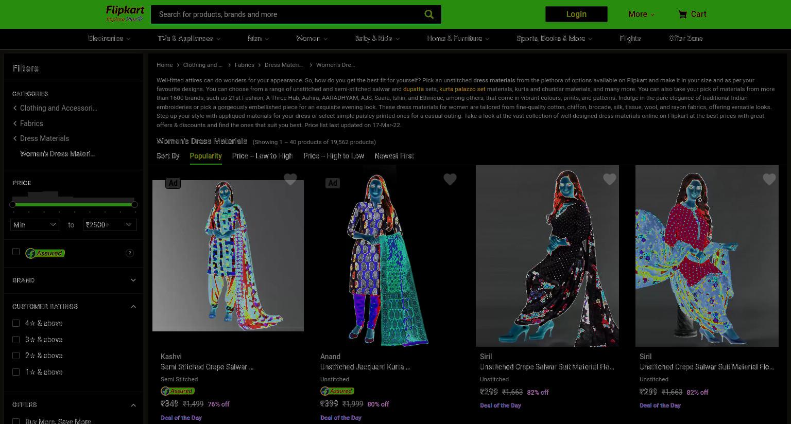
Task: Sort by Price -- Low to High
Action: [262, 156]
